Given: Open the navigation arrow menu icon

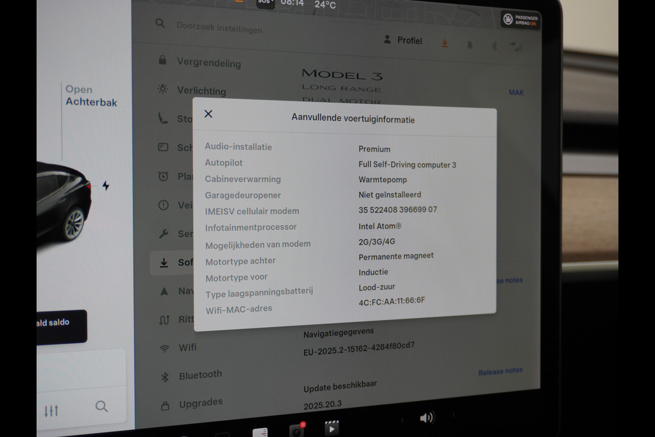Looking at the screenshot, I should 164,291.
